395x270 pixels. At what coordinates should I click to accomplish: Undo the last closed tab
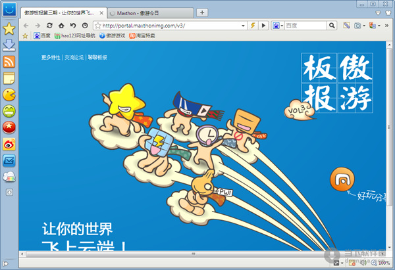click(x=73, y=26)
